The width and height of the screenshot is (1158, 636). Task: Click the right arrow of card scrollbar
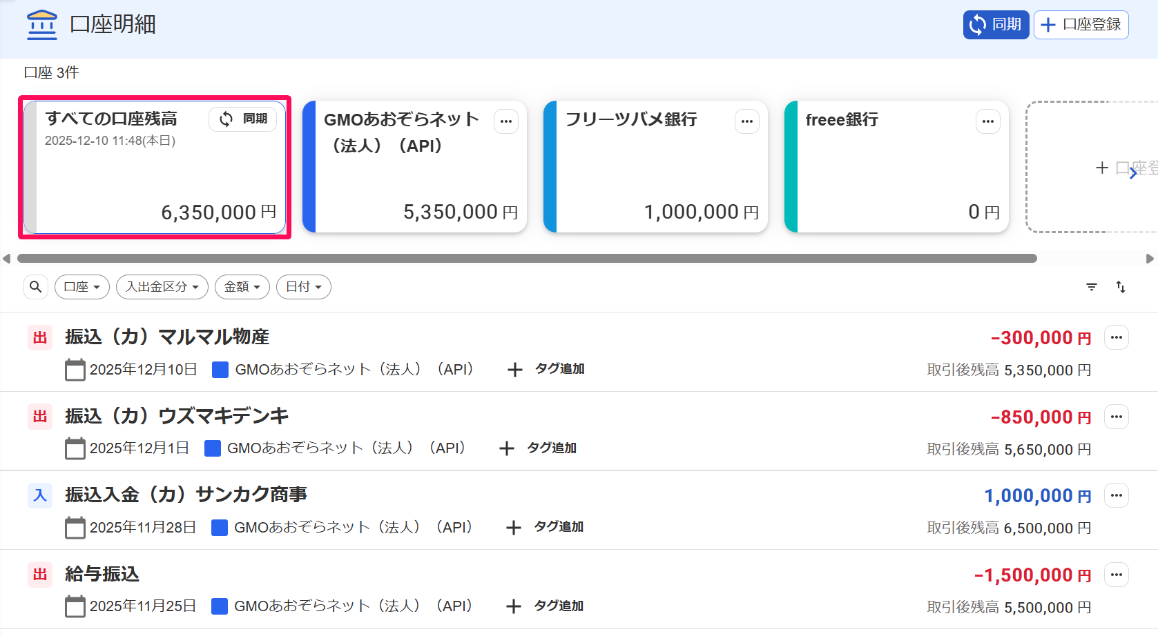tap(1150, 259)
